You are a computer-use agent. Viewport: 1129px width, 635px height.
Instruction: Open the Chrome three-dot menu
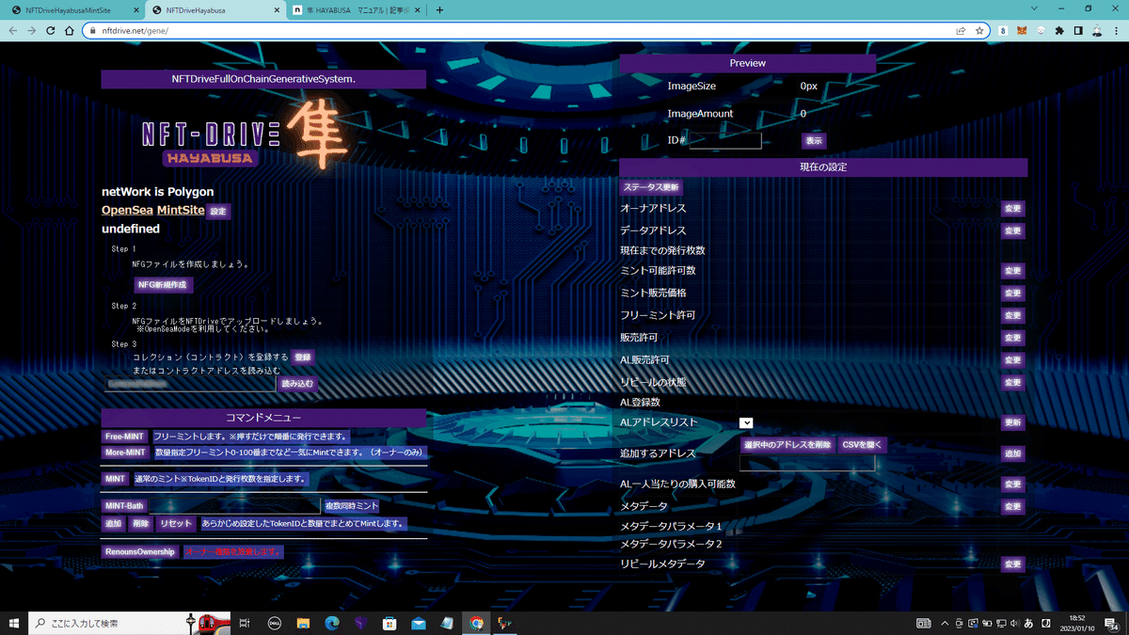pyautogui.click(x=1116, y=30)
